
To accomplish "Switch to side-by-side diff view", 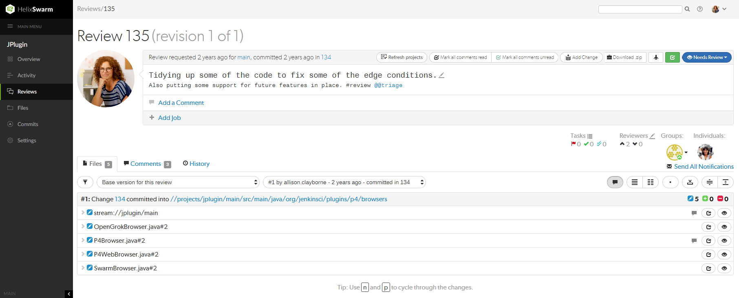I will [x=651, y=182].
